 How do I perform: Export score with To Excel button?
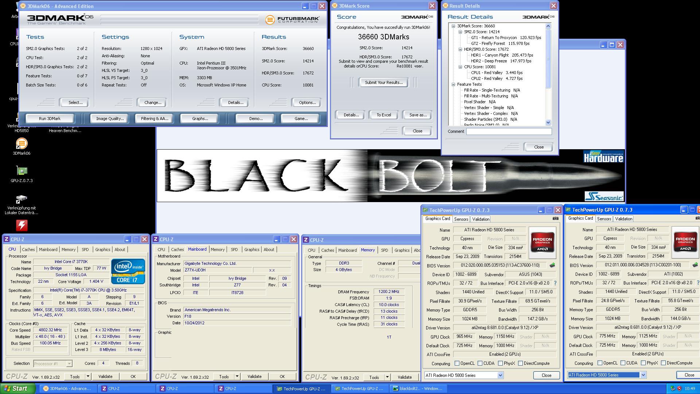click(384, 115)
